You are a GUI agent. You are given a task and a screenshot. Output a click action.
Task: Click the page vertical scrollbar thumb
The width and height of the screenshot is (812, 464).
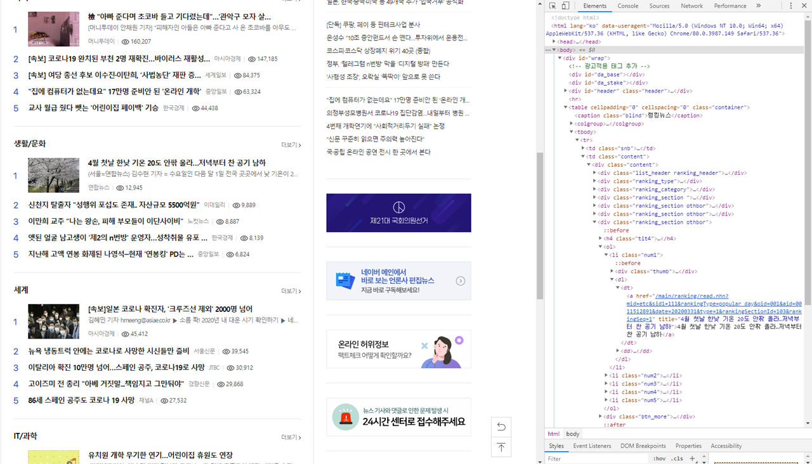coord(540,226)
